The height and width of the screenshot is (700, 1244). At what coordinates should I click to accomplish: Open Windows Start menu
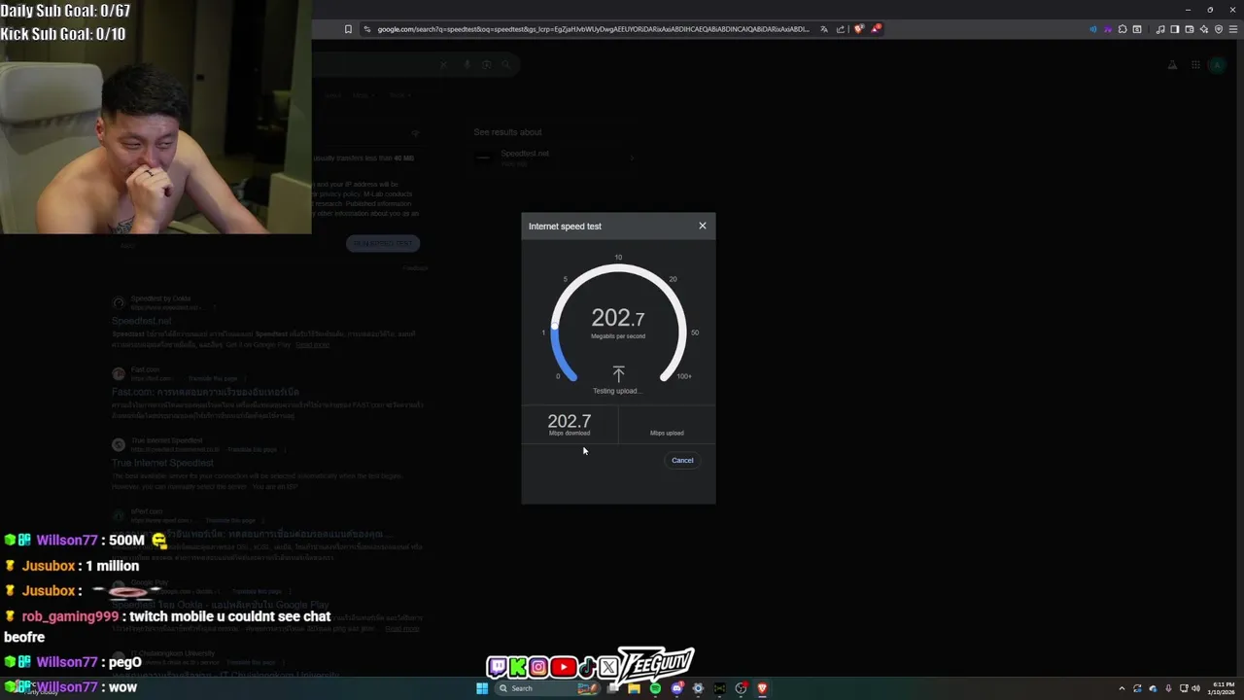click(x=482, y=688)
